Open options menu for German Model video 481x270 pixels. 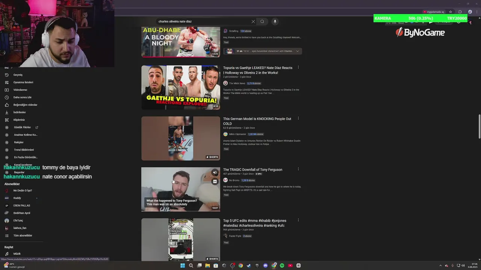click(298, 118)
